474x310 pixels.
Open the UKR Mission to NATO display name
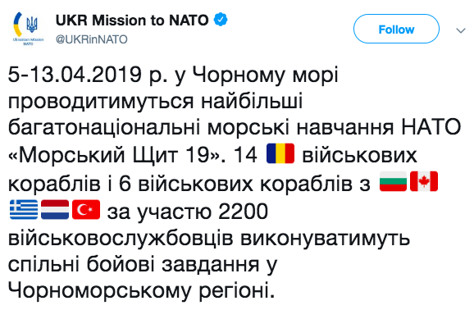point(132,21)
